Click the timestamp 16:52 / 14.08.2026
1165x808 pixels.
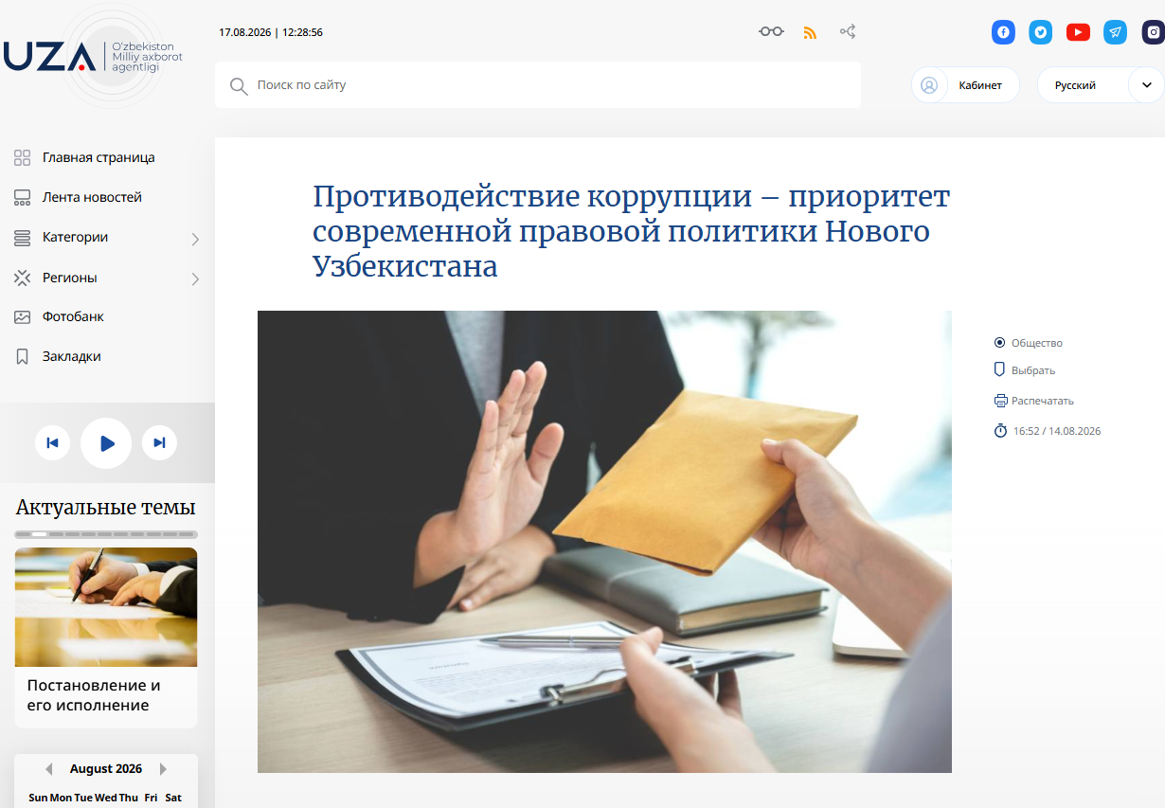point(1057,431)
